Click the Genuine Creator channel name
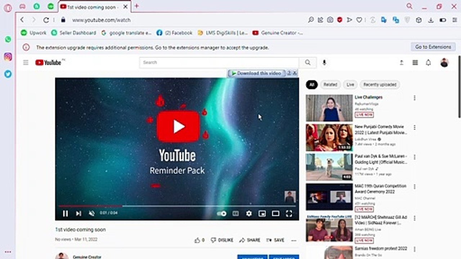The width and height of the screenshot is (461, 259). point(87,257)
